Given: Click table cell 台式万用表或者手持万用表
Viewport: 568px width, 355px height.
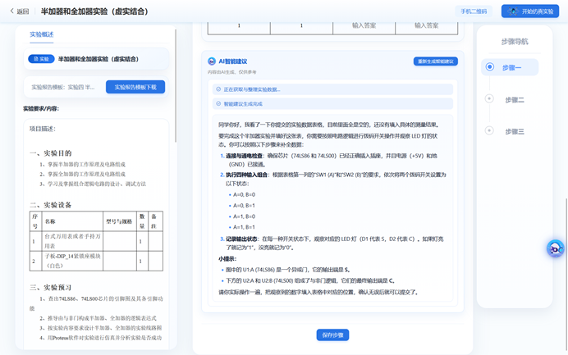Looking at the screenshot, I should point(72,241).
